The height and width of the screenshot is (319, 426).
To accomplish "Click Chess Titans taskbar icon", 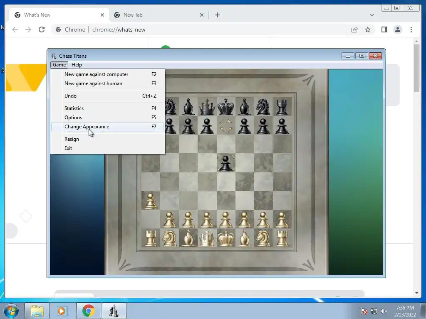I will (x=114, y=311).
